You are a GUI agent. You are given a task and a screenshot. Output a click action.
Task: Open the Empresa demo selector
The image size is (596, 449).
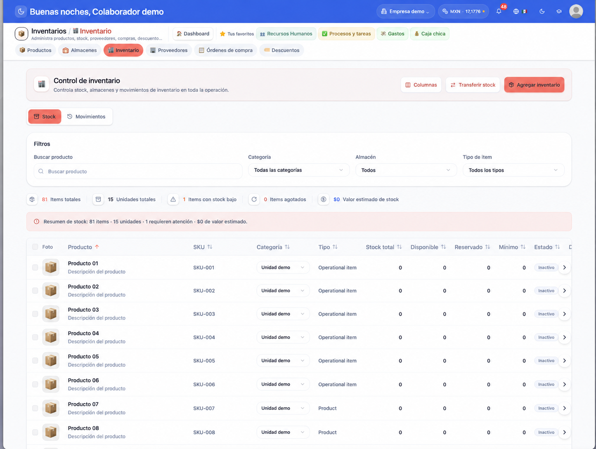tap(406, 12)
